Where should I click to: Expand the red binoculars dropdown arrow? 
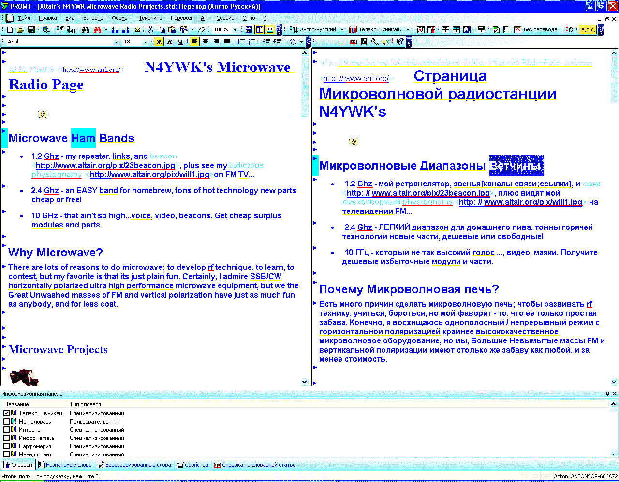pos(106,29)
